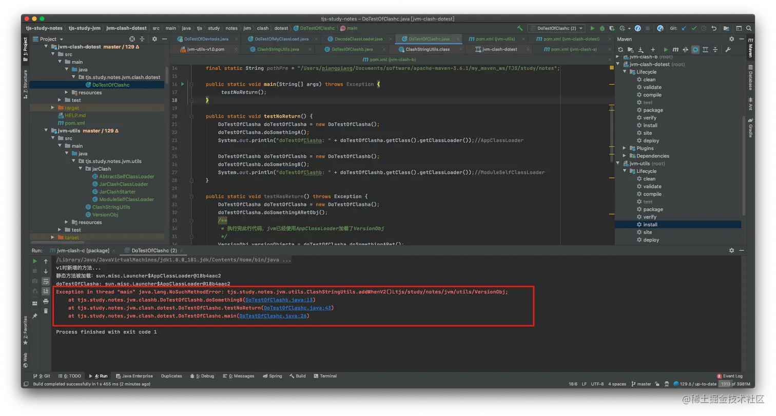The width and height of the screenshot is (776, 416).
Task: Rerun program in the Run panel
Action: tap(35, 261)
